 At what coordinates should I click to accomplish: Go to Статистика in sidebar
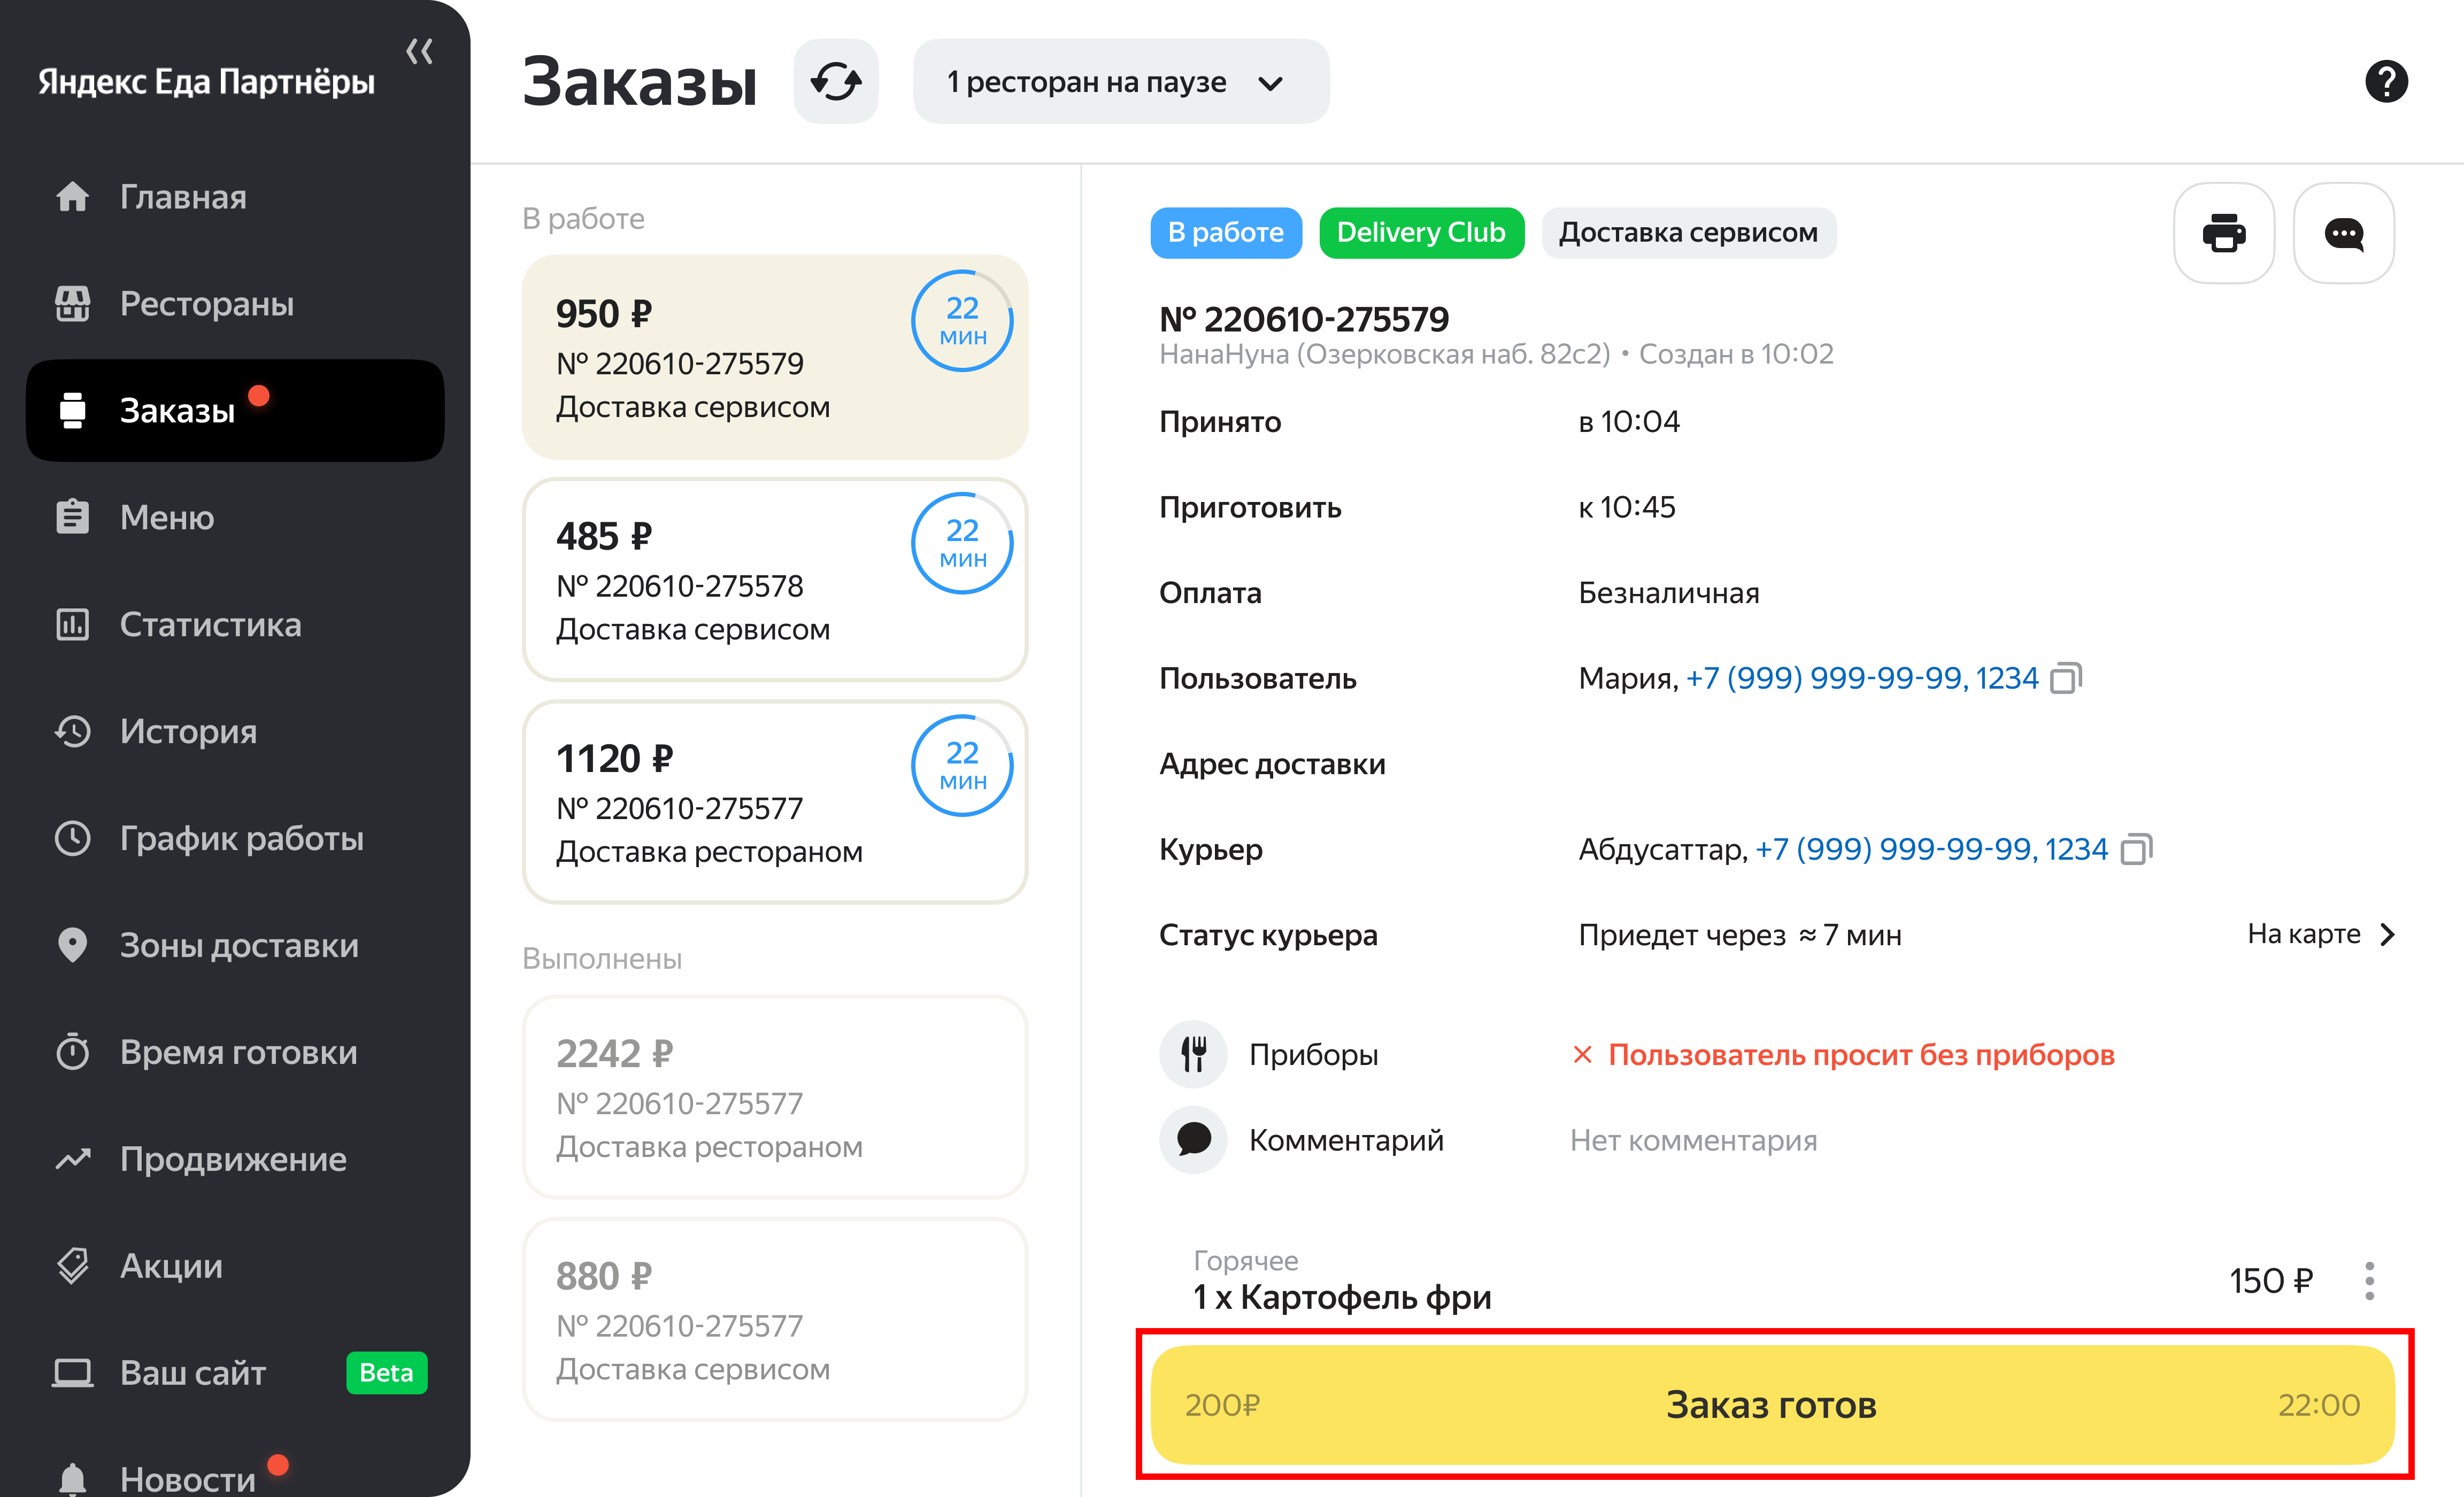[x=210, y=624]
